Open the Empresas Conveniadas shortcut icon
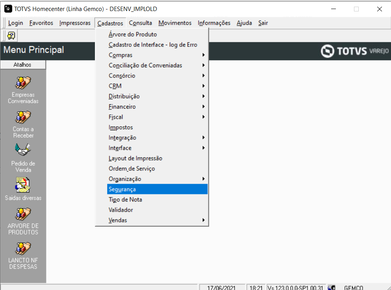 pos(23,83)
